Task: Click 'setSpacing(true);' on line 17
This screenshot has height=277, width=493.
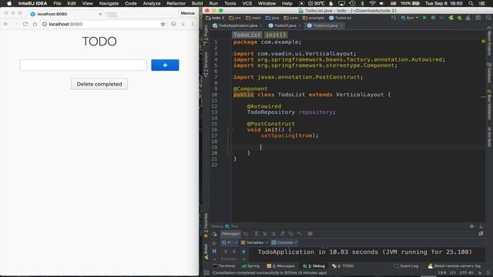Action: click(x=290, y=135)
